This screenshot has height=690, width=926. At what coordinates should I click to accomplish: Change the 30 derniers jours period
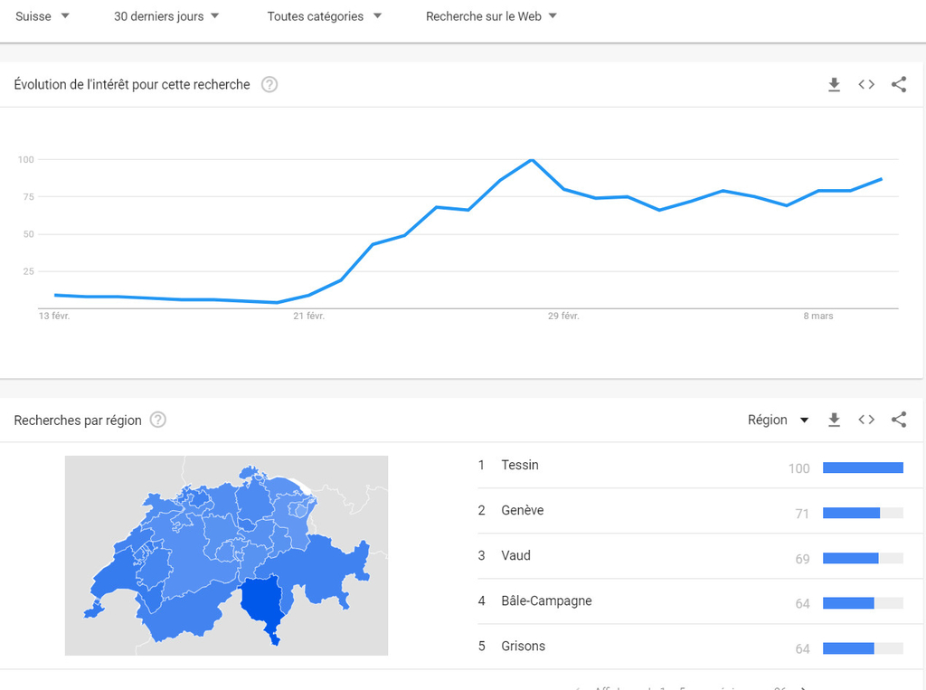pyautogui.click(x=166, y=16)
